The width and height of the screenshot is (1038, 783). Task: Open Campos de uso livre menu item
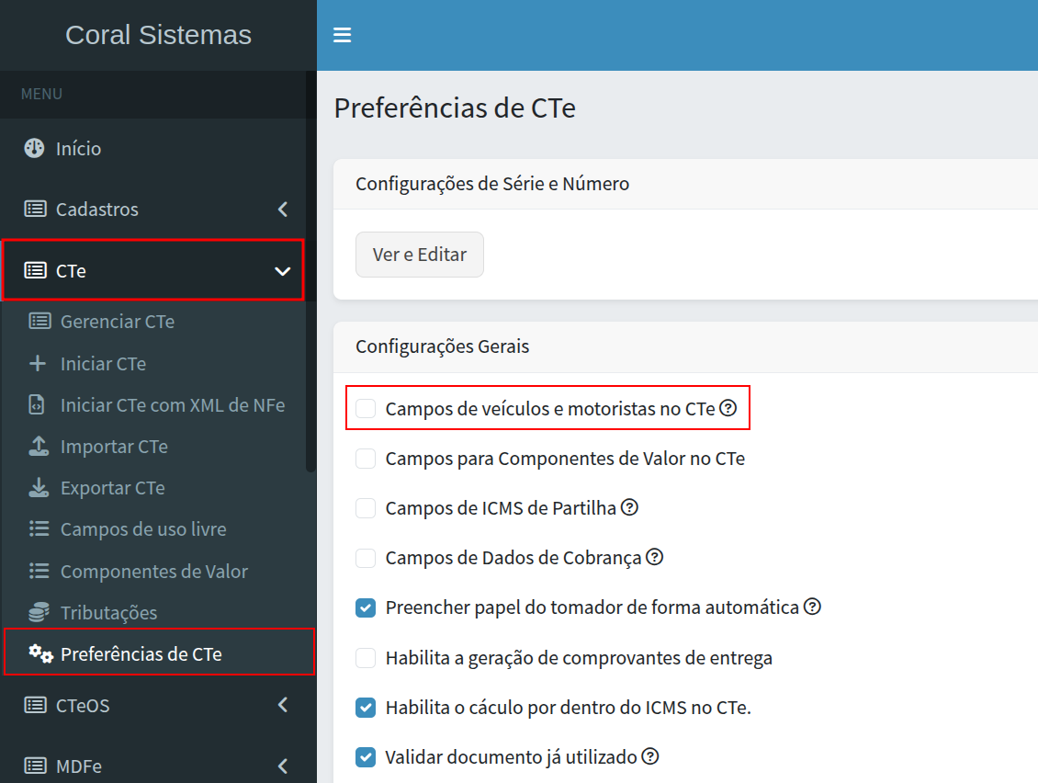click(x=142, y=529)
